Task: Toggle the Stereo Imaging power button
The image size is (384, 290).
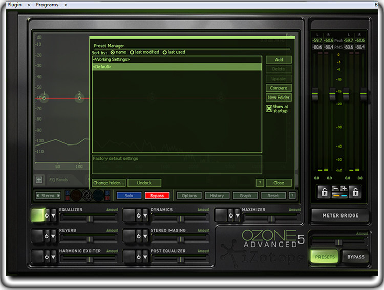Action: coord(139,236)
